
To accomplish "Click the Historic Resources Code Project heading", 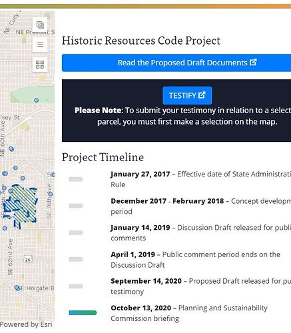I will (x=141, y=41).
